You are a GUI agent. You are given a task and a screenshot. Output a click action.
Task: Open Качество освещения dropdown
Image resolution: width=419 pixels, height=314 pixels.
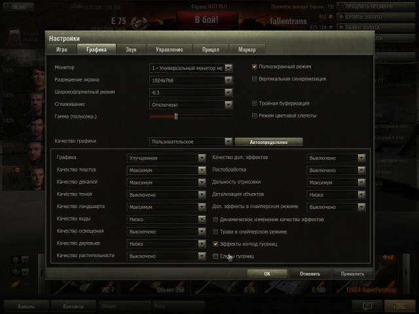pos(166,232)
